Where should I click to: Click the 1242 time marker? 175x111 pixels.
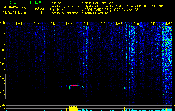coord(36,24)
